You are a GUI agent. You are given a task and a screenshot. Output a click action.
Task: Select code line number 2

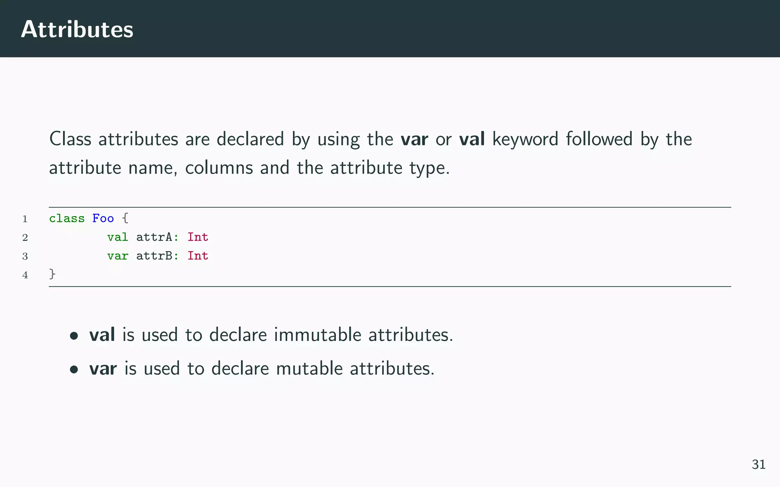click(25, 237)
